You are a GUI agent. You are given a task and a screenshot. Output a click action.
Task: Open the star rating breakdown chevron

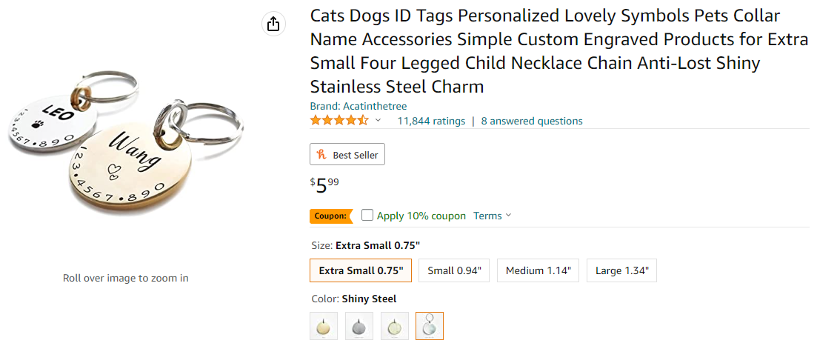click(x=379, y=121)
